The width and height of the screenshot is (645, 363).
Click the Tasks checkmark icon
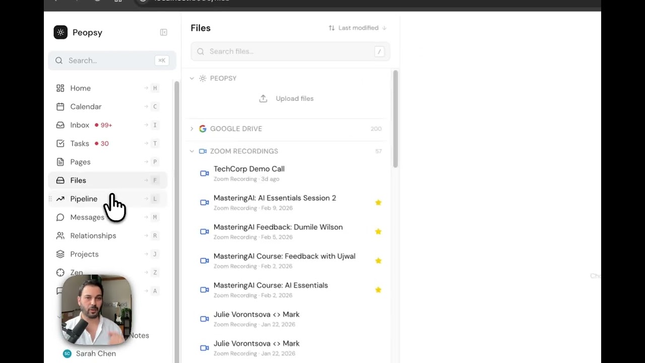point(60,144)
